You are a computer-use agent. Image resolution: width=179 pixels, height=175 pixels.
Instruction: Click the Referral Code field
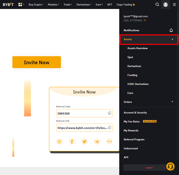coord(84,113)
